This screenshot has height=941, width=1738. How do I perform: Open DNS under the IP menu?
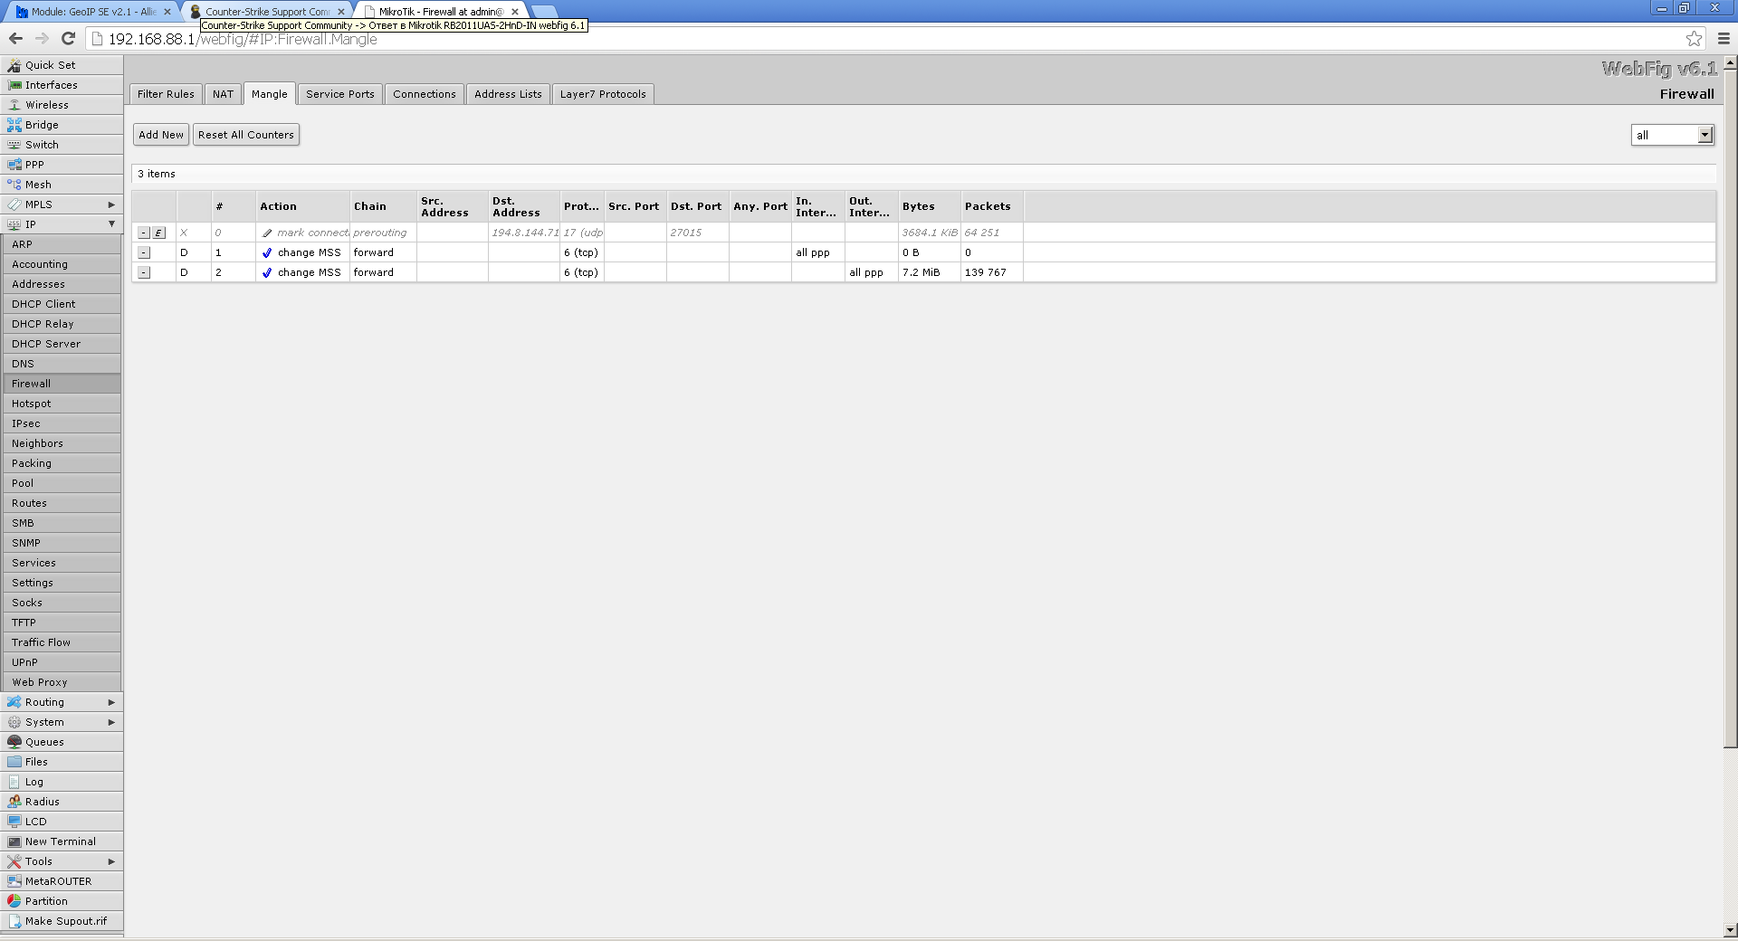click(x=62, y=364)
